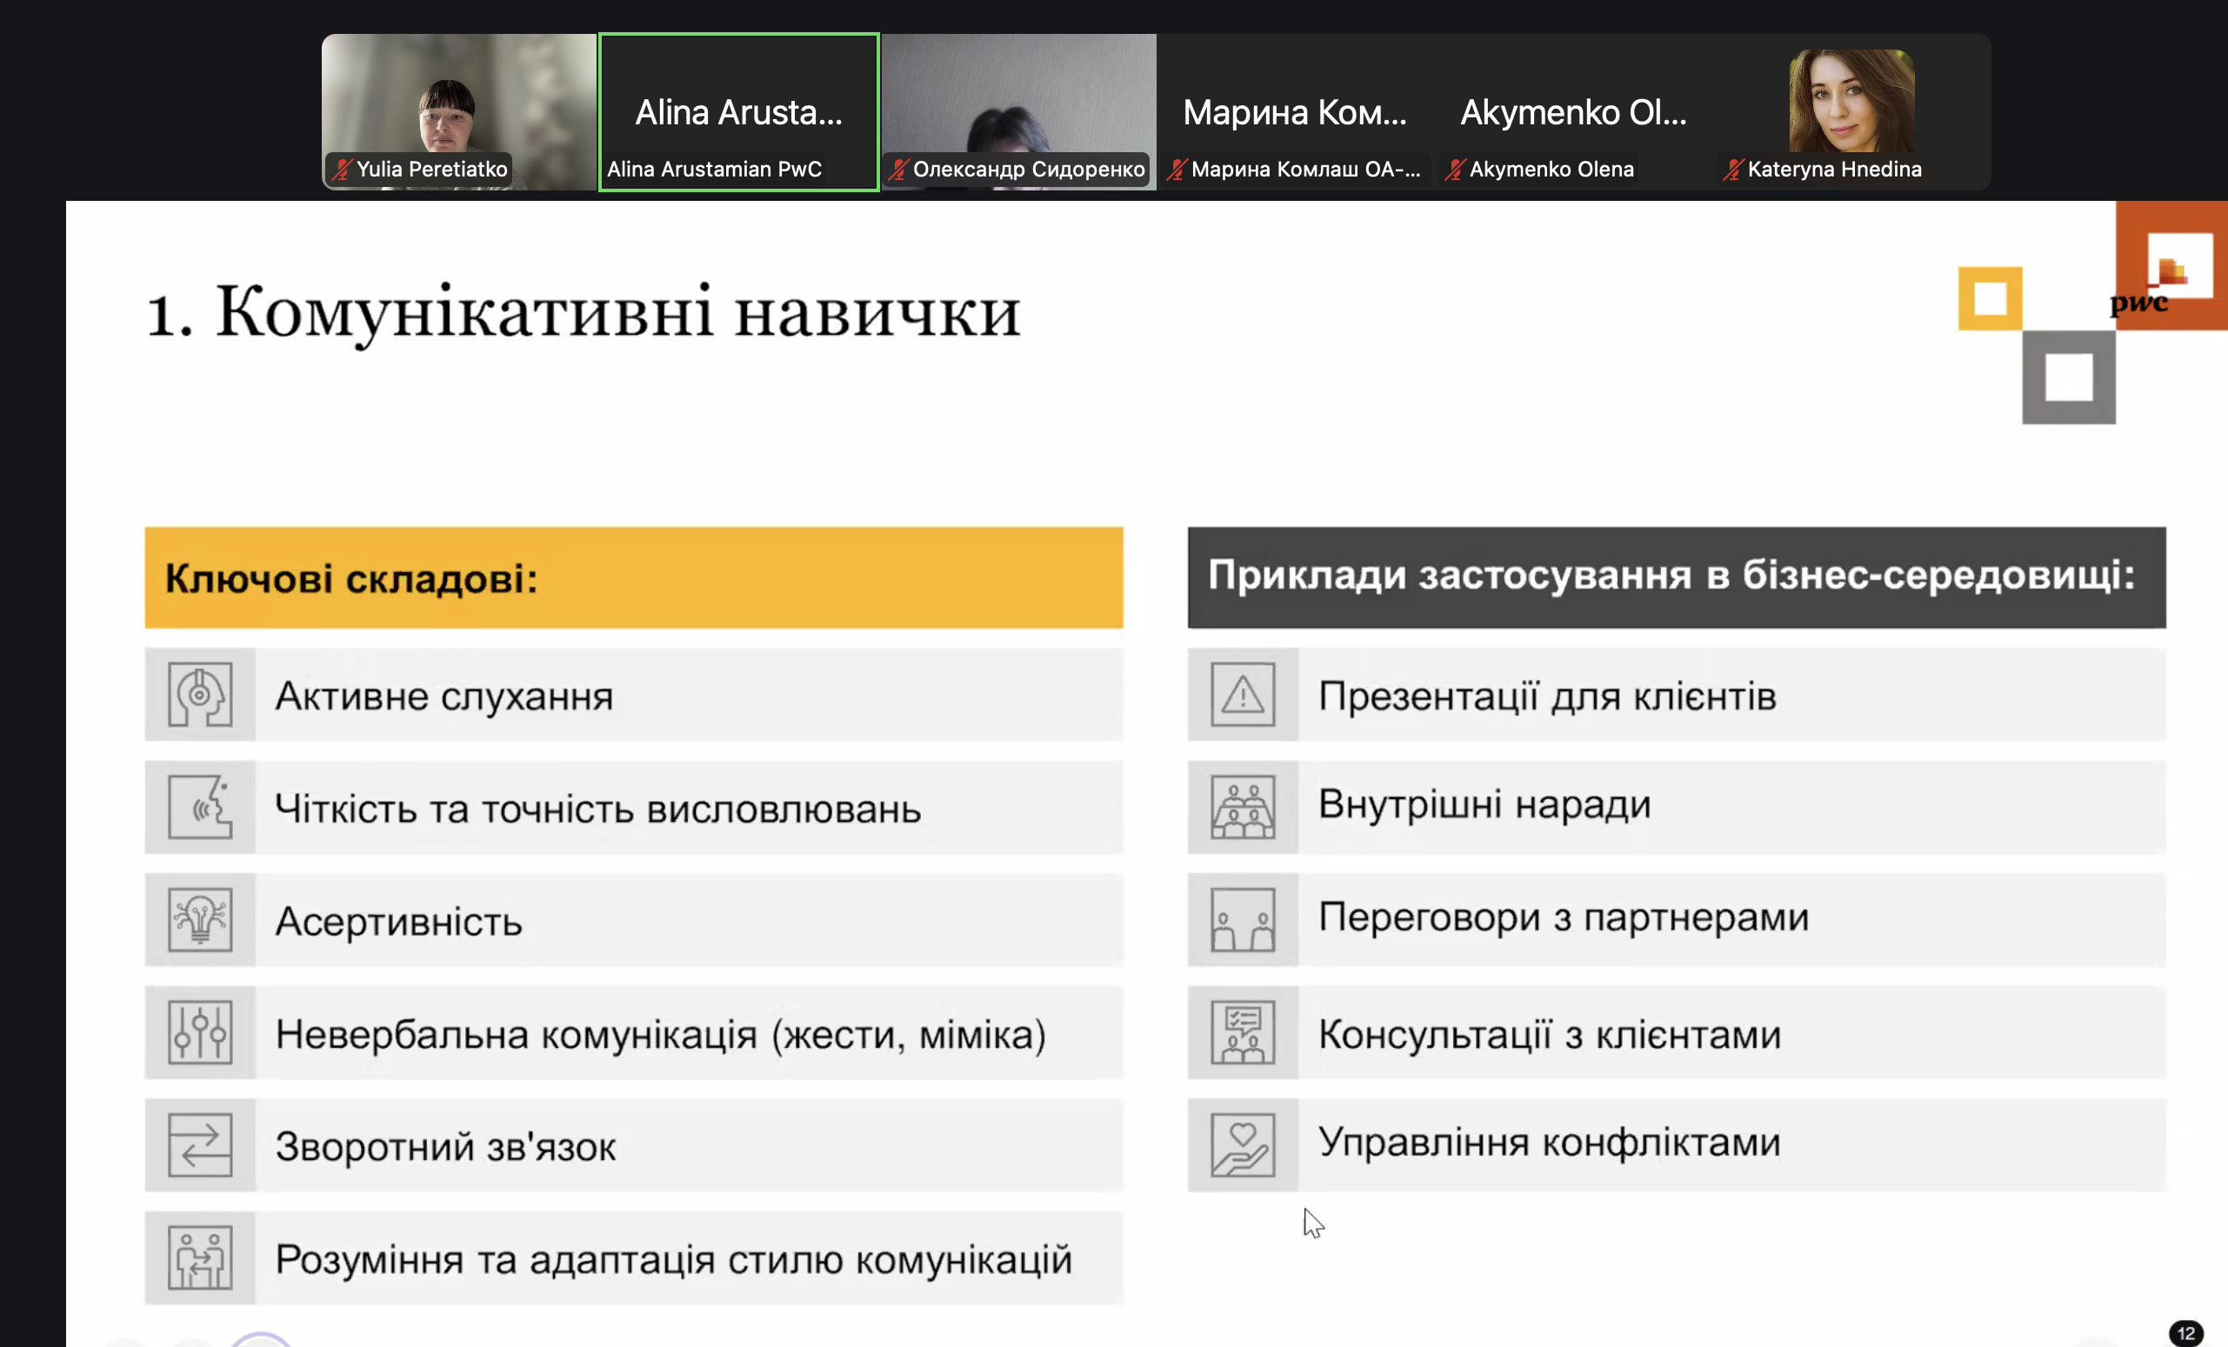Image resolution: width=2228 pixels, height=1347 pixels.
Task: Click the sliders icon for nonverbal communication
Action: (x=200, y=1032)
